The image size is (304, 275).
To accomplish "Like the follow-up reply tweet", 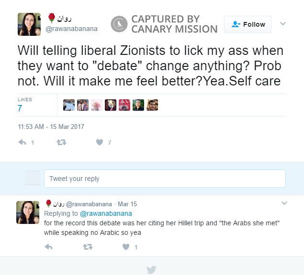I will [126, 247].
